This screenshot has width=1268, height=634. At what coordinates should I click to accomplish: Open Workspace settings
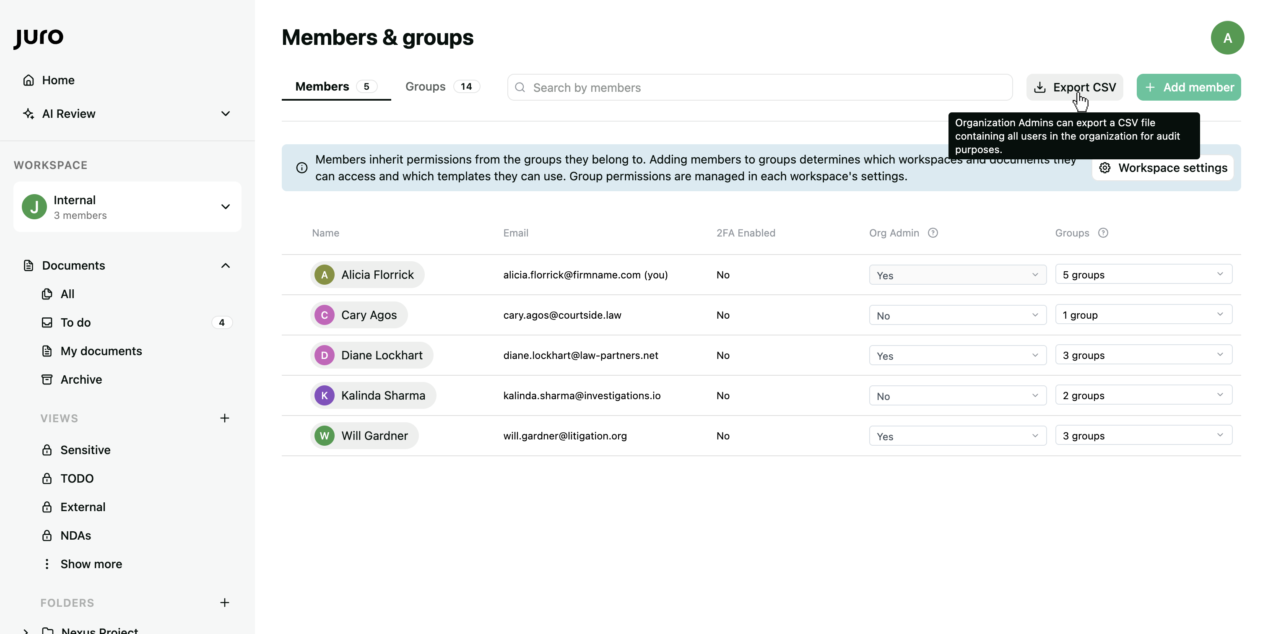(x=1163, y=168)
